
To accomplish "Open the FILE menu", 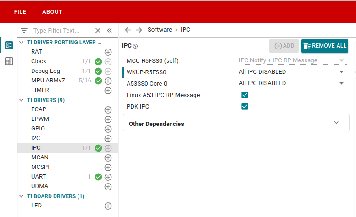I will [x=20, y=12].
